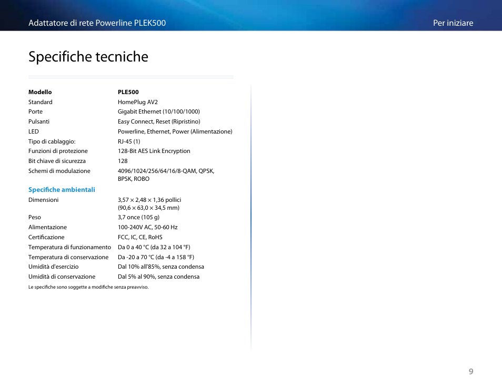Click 'Powerline, Ethernet, Power (Alimentazione)' value
502x388 pixels.
pos(175,131)
